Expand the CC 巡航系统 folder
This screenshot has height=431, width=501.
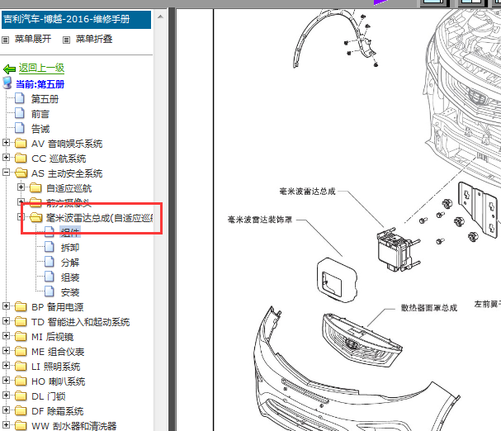[6, 158]
